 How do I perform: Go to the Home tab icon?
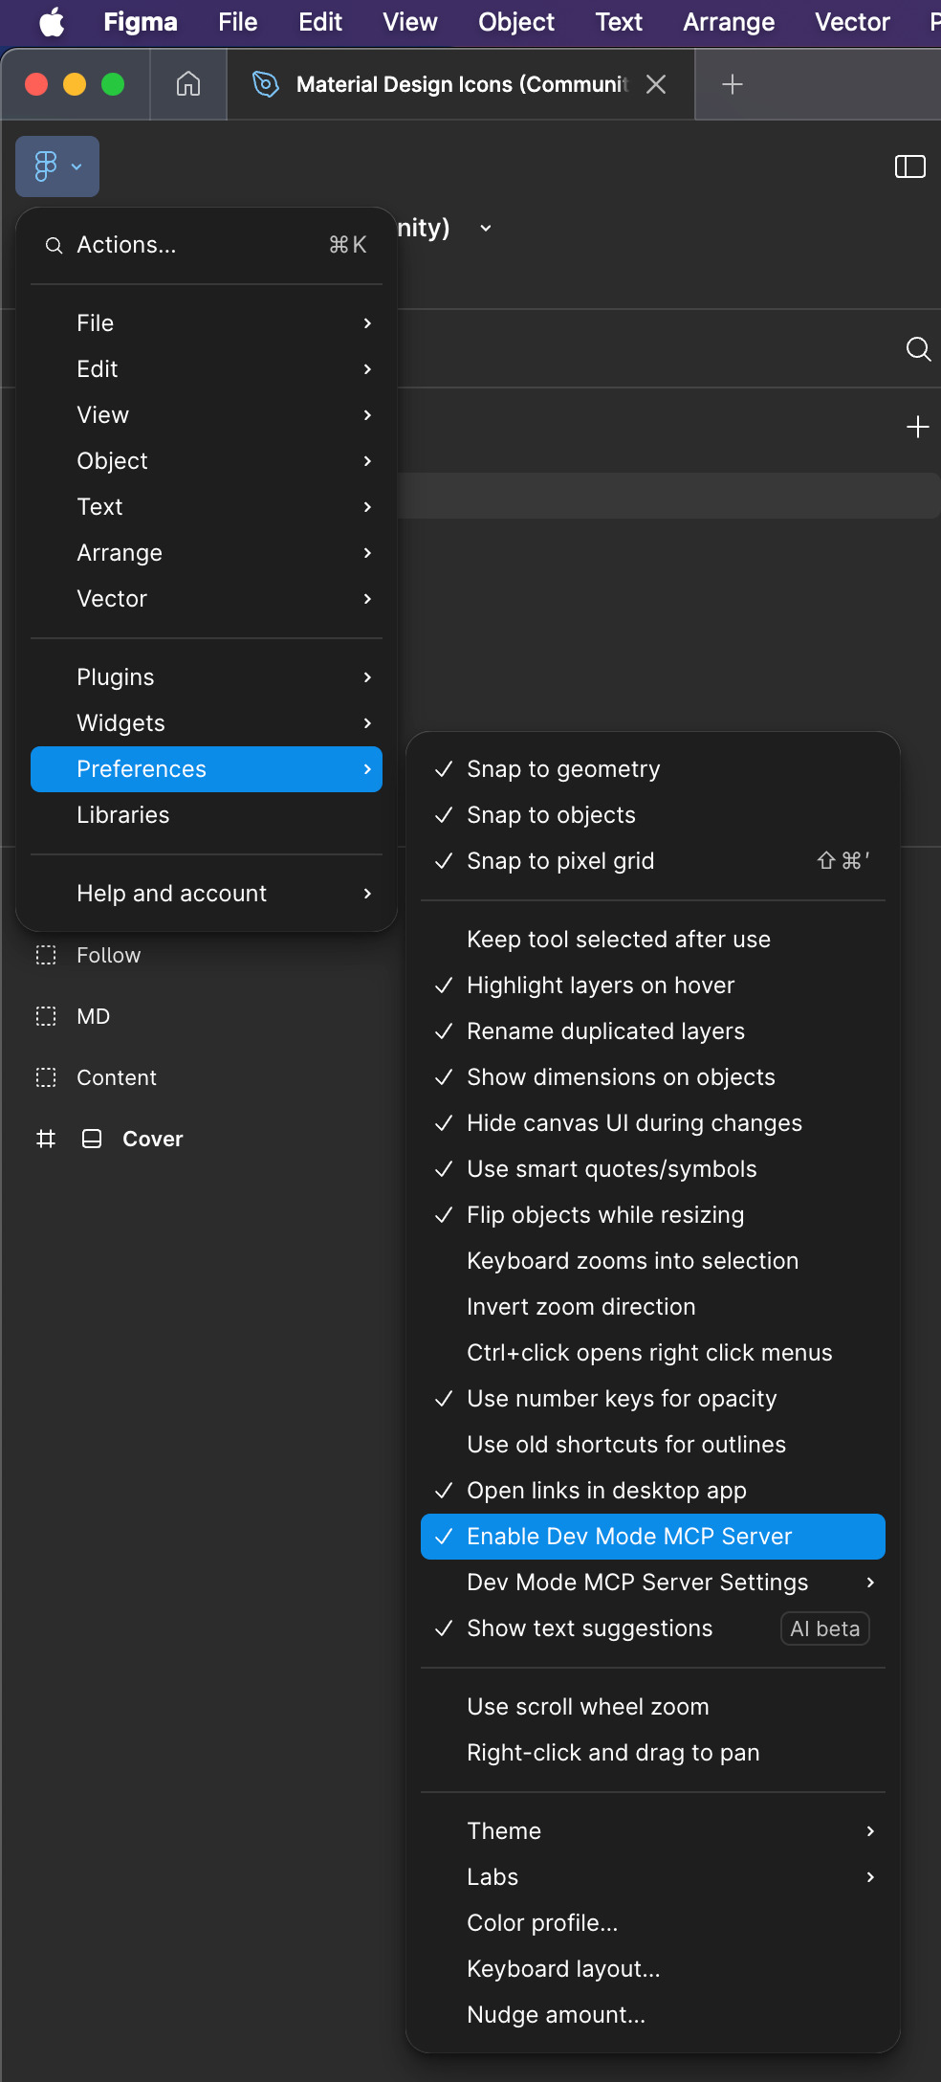coord(188,84)
